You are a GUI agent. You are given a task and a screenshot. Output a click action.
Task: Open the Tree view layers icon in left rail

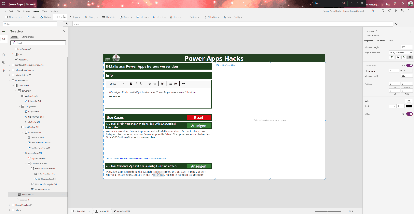click(x=4, y=39)
